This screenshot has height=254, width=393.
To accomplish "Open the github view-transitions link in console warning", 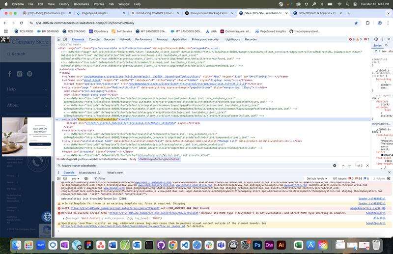I will 123,226.
